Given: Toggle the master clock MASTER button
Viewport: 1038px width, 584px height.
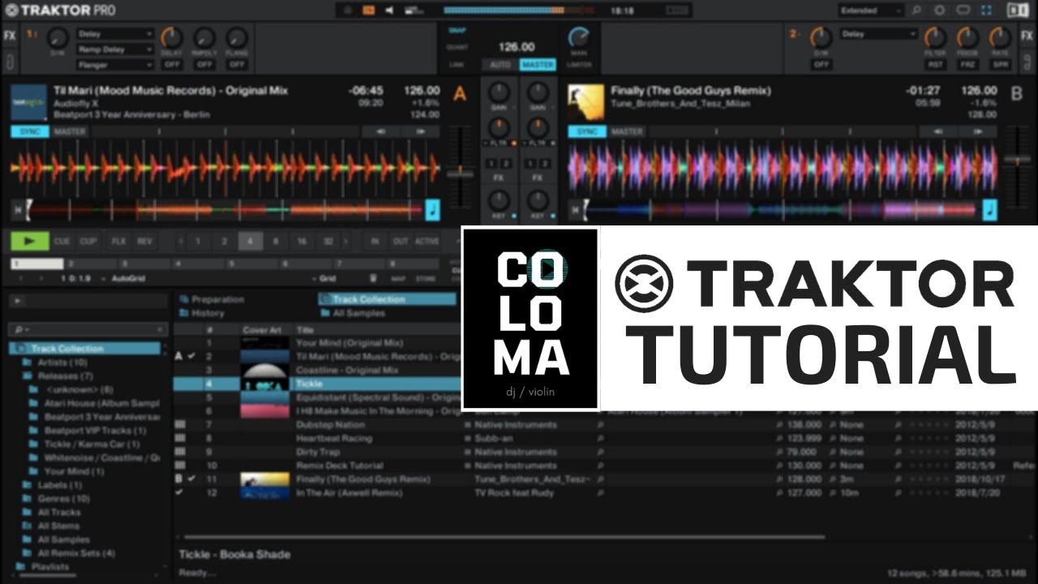Looking at the screenshot, I should click(537, 64).
